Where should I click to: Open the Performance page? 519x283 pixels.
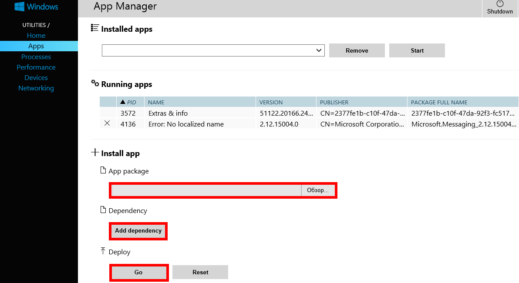(x=36, y=67)
